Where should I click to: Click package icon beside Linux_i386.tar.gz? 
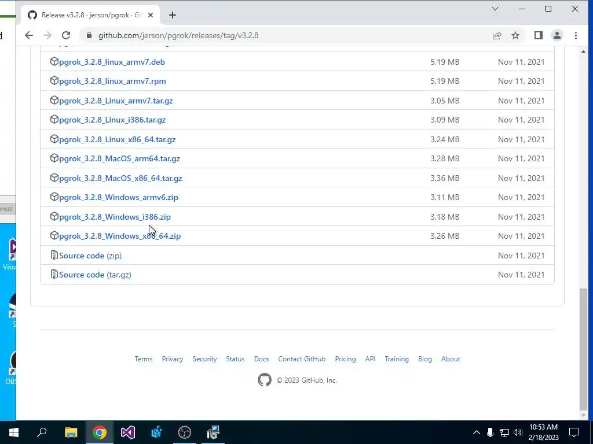pos(54,119)
